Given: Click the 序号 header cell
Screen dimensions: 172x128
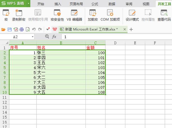Looking at the screenshot, I should point(23,48).
